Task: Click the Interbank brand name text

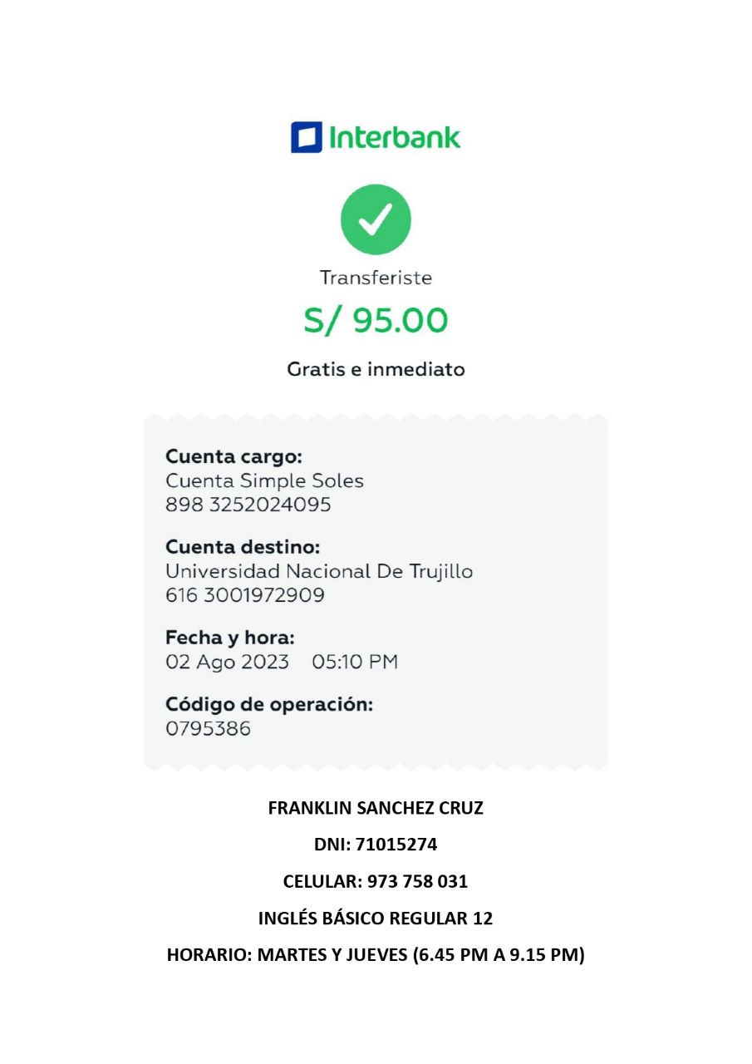Action: (x=395, y=137)
